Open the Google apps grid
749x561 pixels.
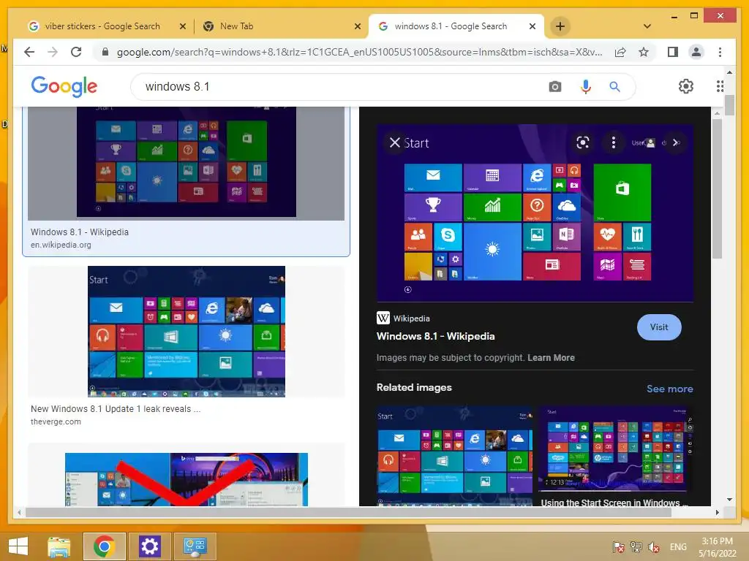click(x=720, y=86)
